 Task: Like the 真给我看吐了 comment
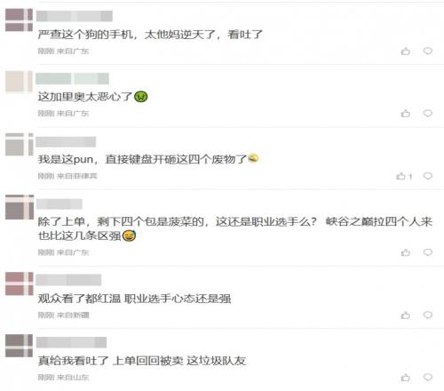coord(406,378)
